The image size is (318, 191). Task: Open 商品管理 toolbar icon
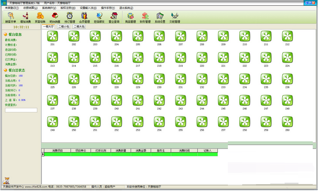coord(130,18)
